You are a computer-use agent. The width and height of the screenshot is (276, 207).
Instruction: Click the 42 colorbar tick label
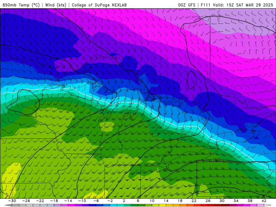pyautogui.click(x=264, y=201)
